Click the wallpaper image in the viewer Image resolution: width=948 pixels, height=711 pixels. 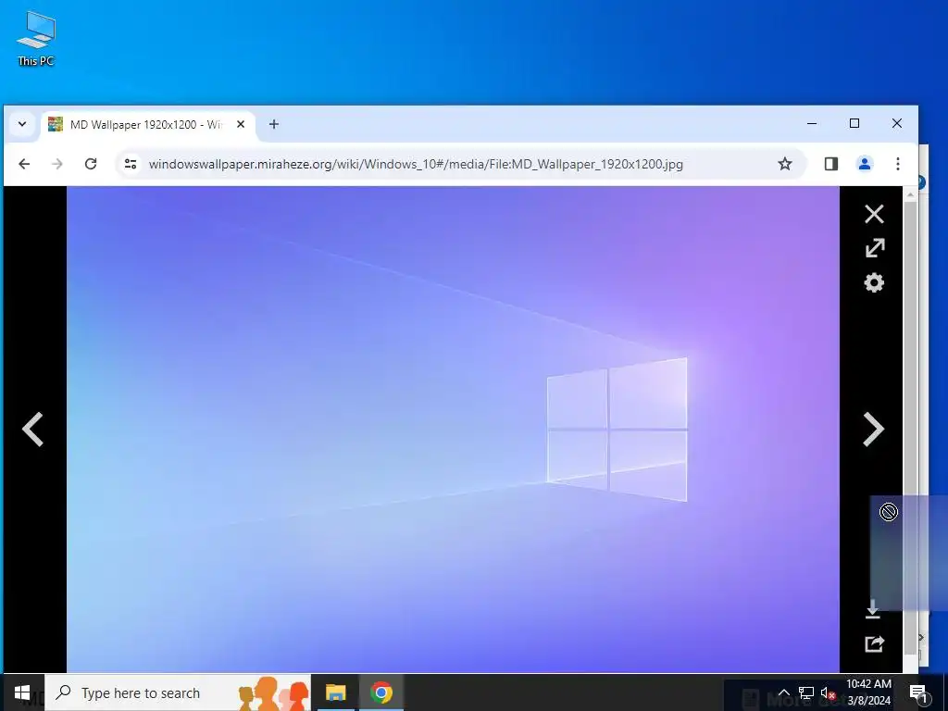(453, 430)
